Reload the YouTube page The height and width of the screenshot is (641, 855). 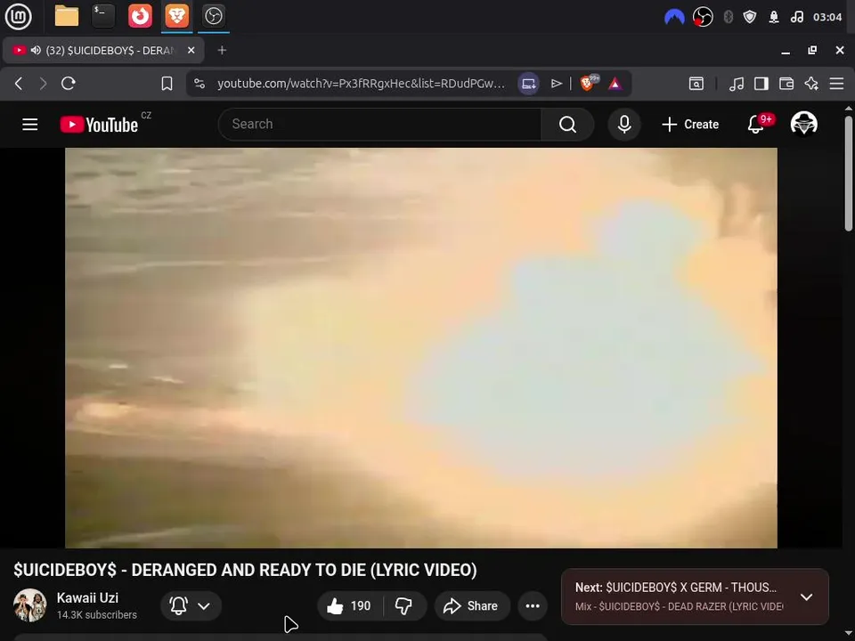(69, 84)
